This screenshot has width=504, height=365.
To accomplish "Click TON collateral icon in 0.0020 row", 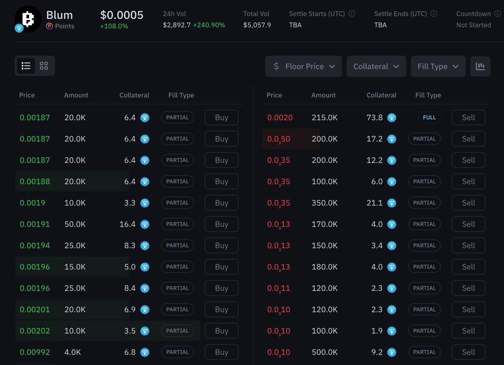I will (391, 118).
